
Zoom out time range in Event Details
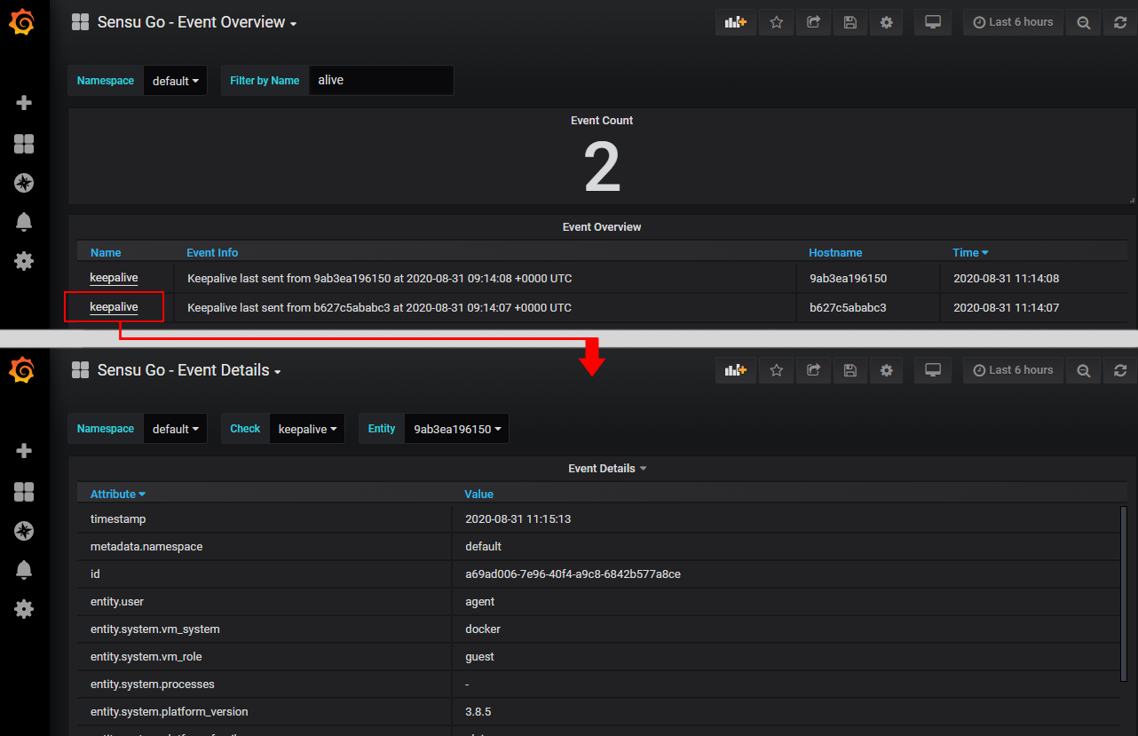[x=1084, y=370]
